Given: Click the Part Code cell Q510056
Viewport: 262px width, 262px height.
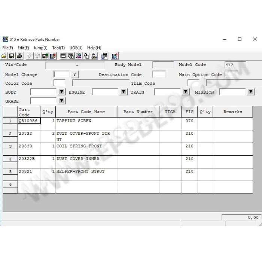Looking at the screenshot, I should pos(29,121).
